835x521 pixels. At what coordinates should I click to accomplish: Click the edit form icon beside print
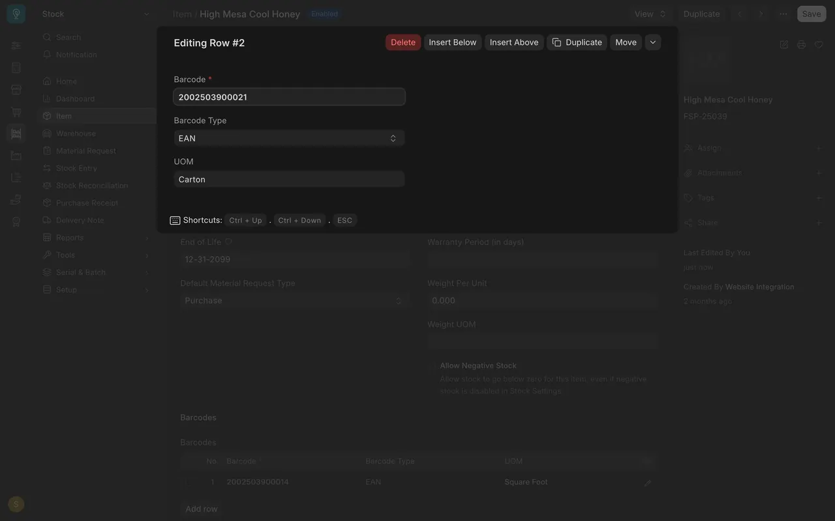click(784, 44)
